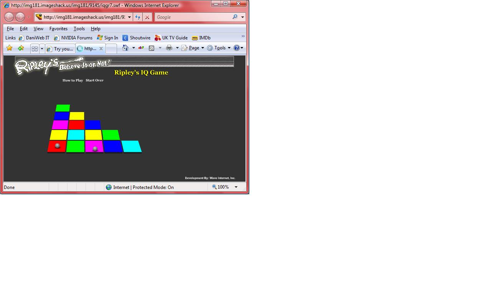Click the Google search box

pos(193,17)
